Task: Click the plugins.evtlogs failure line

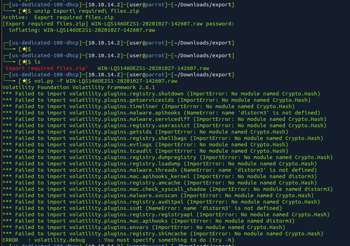Action: point(145,145)
